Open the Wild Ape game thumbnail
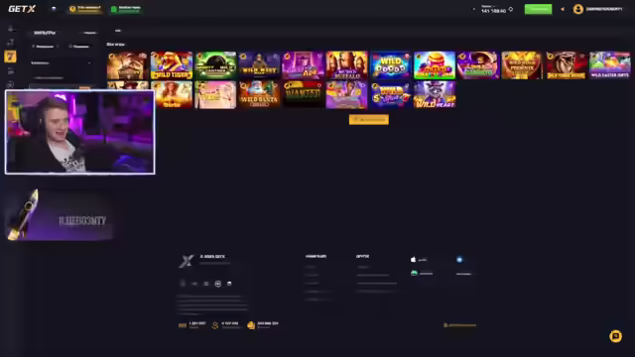 [303, 65]
